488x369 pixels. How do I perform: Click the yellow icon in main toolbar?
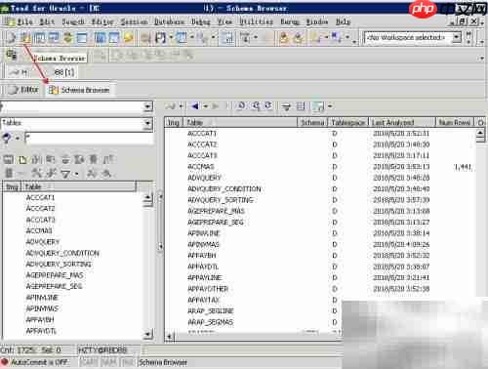click(128, 38)
